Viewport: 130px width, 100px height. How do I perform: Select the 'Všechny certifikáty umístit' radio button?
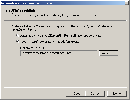(x=18, y=42)
